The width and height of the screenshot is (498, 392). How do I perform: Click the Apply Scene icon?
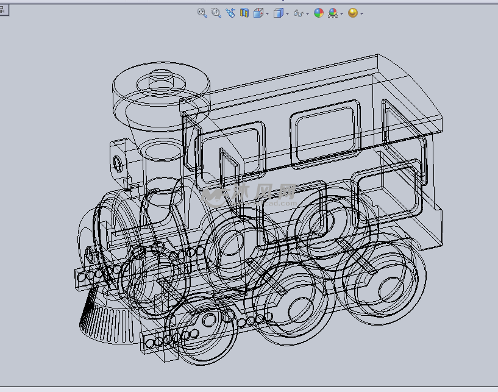point(333,13)
